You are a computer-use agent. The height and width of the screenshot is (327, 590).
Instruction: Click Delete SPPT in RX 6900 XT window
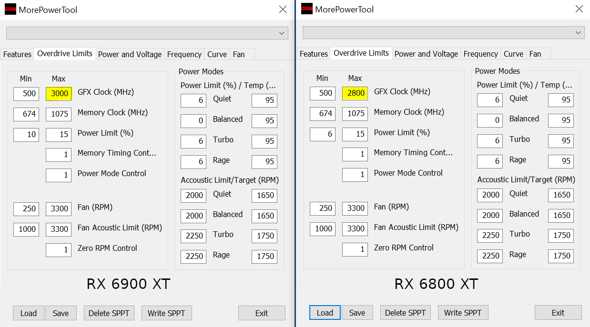[109, 313]
